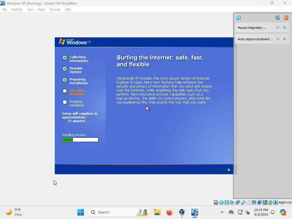The image size is (292, 219).
Task: Click the shared folders status icon
Action: 248,202
